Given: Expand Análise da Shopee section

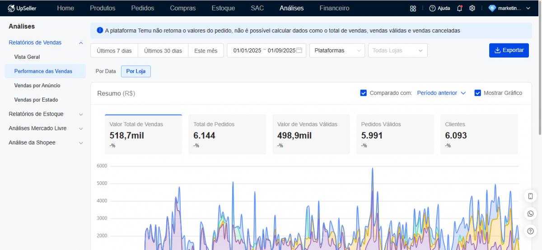Looking at the screenshot, I should click(x=45, y=142).
